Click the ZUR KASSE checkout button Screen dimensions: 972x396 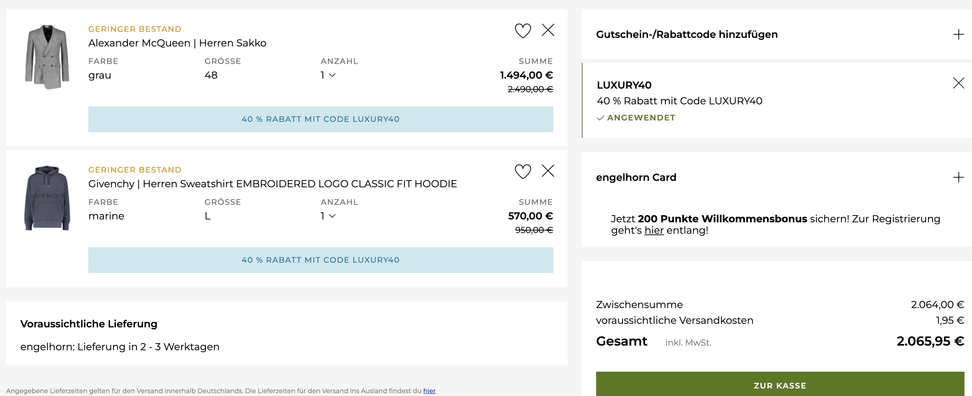[780, 385]
